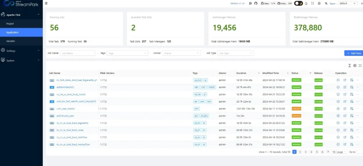This screenshot has height=166, width=363.
Task: Click the Add New button
Action: (354, 53)
